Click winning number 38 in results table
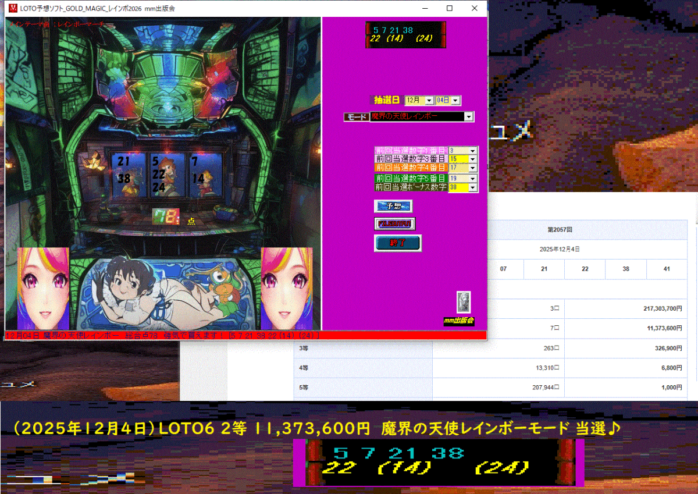The height and width of the screenshot is (494, 698). (625, 269)
